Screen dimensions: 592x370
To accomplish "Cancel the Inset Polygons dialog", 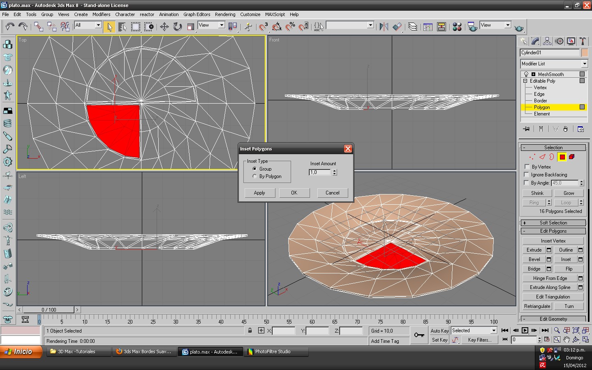I will tap(333, 193).
